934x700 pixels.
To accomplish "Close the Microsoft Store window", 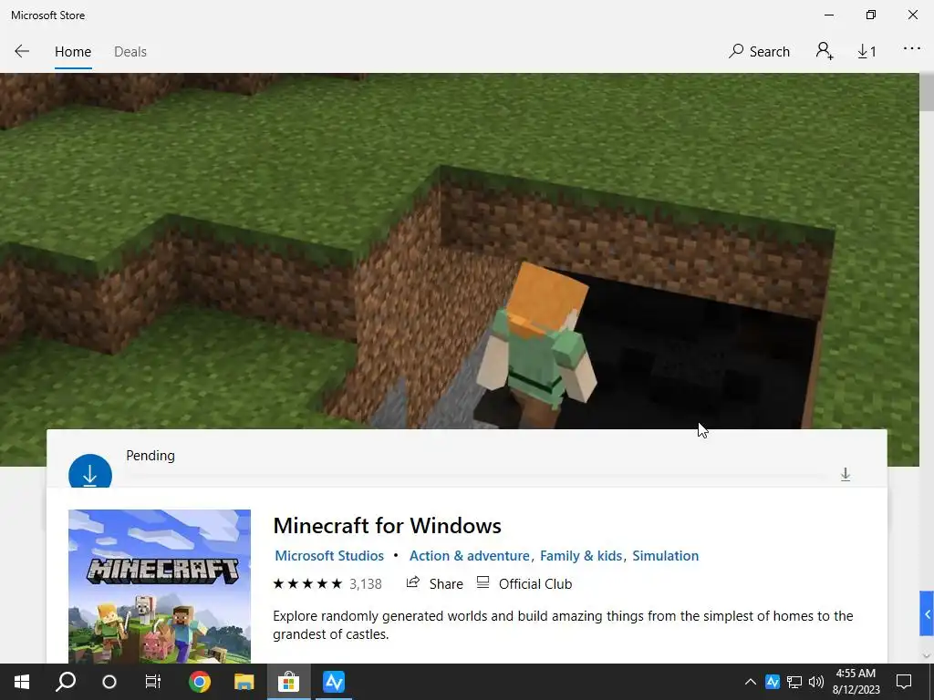I will point(912,15).
